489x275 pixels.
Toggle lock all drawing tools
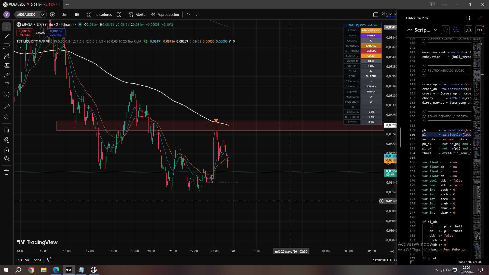(x=7, y=149)
